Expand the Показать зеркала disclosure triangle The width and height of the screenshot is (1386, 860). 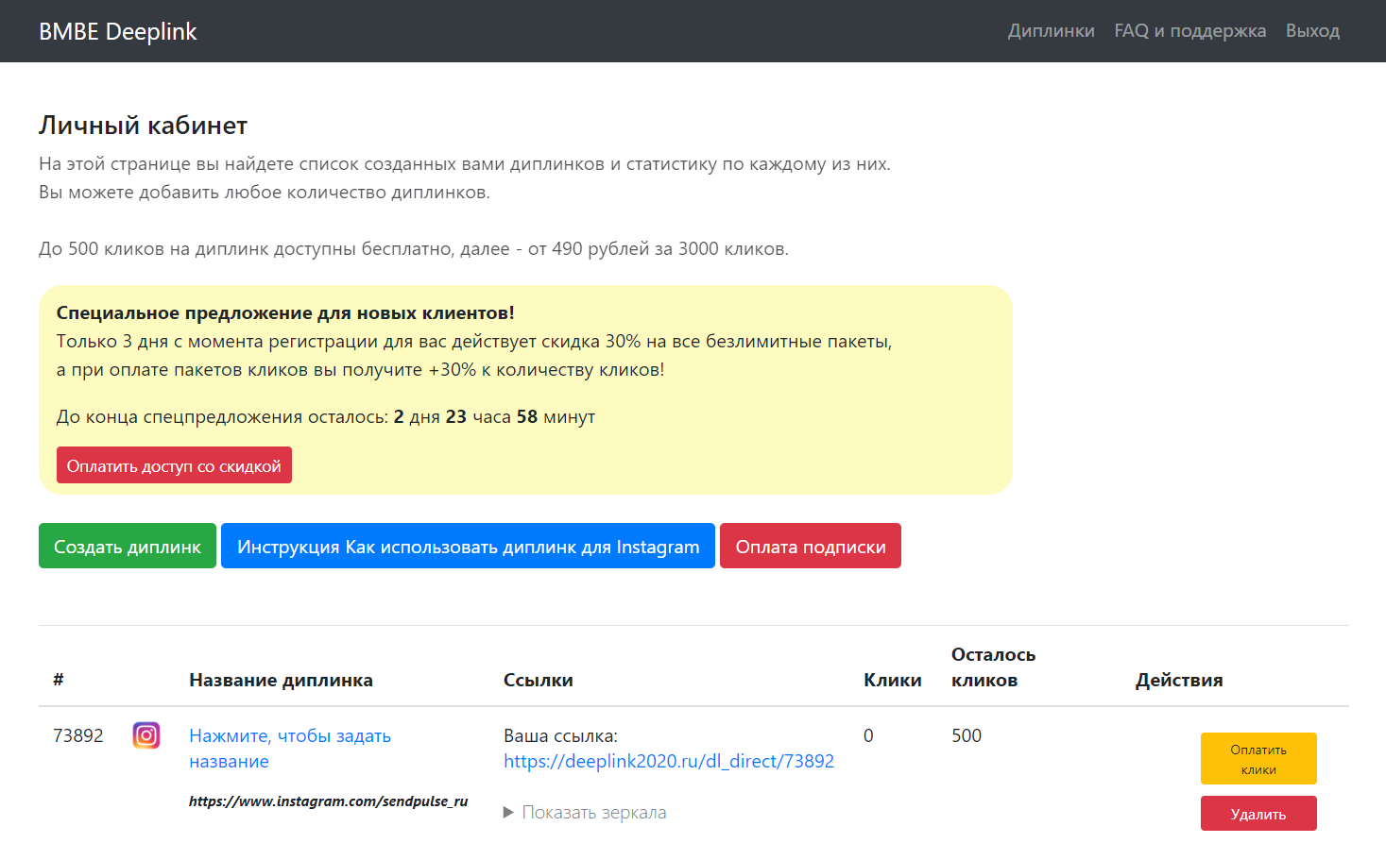pyautogui.click(x=508, y=812)
